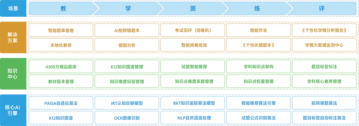Select the 测 scenario arrow step
The width and height of the screenshot is (359, 126).
point(193,9)
